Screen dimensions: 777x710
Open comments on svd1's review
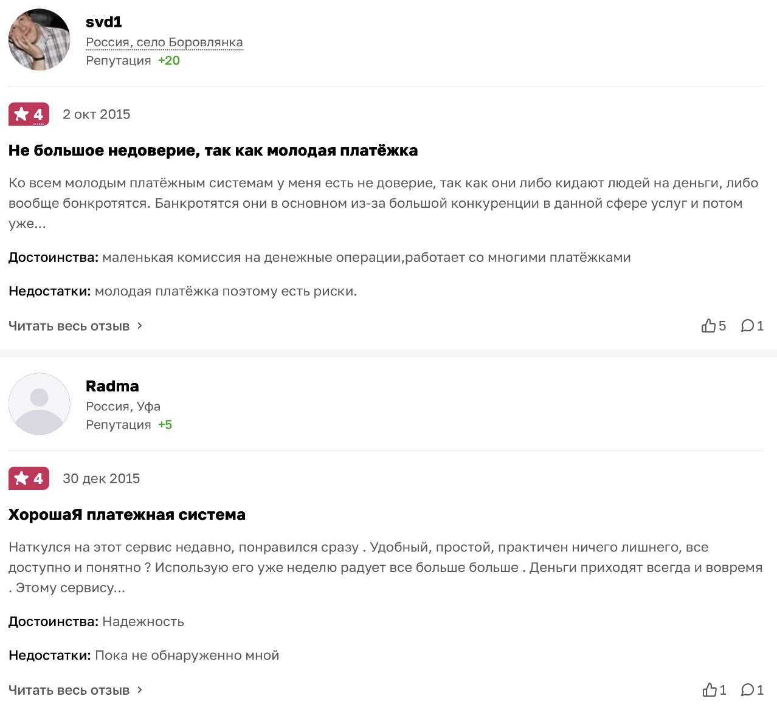748,326
